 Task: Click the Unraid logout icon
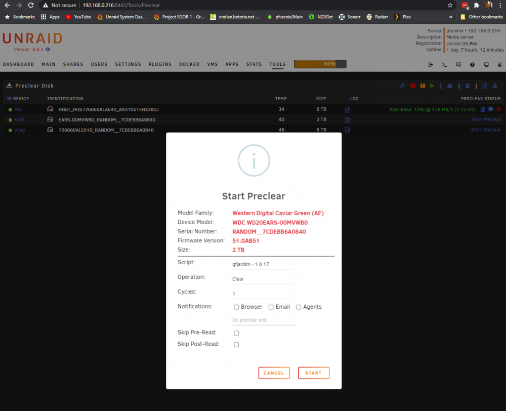[431, 65]
